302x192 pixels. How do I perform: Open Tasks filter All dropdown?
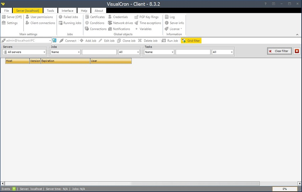(x=223, y=52)
